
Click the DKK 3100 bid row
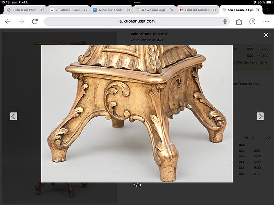pyautogui.click(x=249, y=151)
